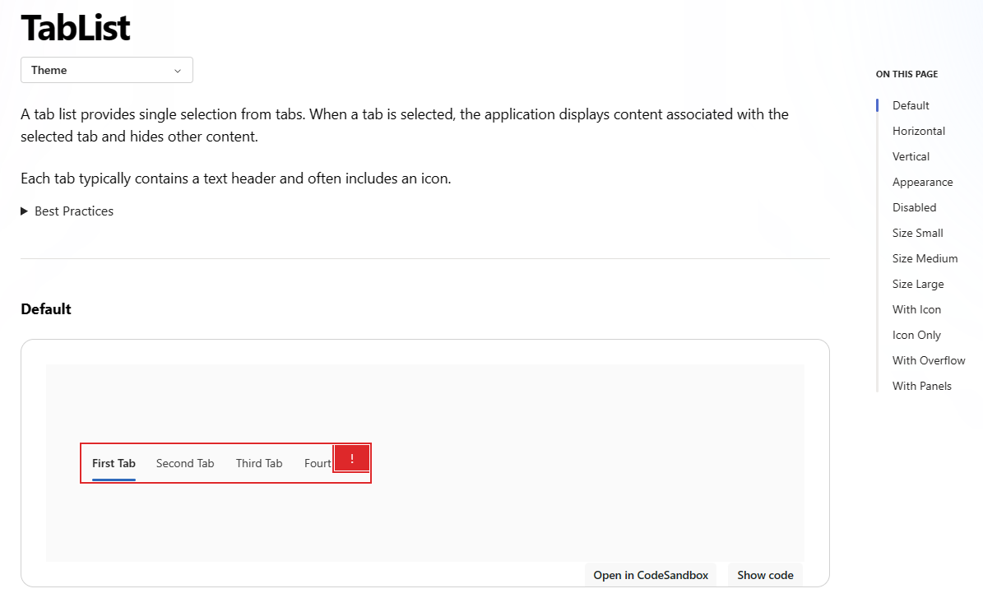Collapse the Theme selector chevron

(x=177, y=70)
